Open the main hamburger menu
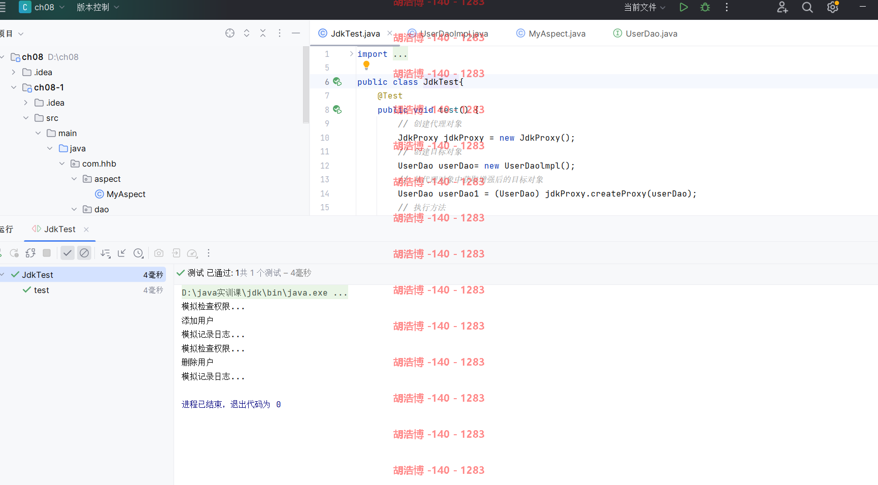The height and width of the screenshot is (485, 878). (x=3, y=7)
